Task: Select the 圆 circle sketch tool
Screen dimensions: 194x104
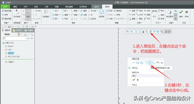Action: [54, 19]
